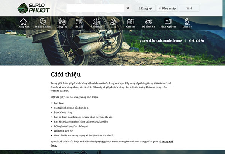This screenshot has height=154, width=225.
Task: Click the camera icon in the navigation
Action: tap(130, 22)
